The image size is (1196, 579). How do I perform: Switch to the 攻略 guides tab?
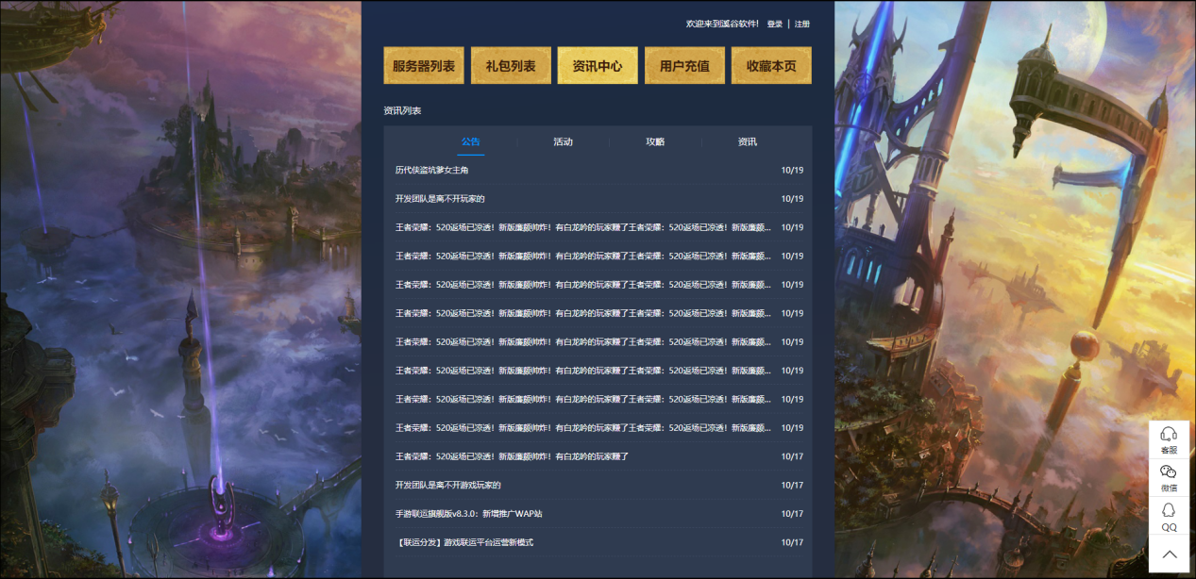(x=655, y=141)
